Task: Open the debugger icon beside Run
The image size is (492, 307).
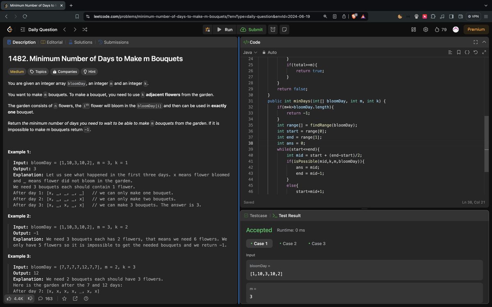Action: [x=208, y=29]
